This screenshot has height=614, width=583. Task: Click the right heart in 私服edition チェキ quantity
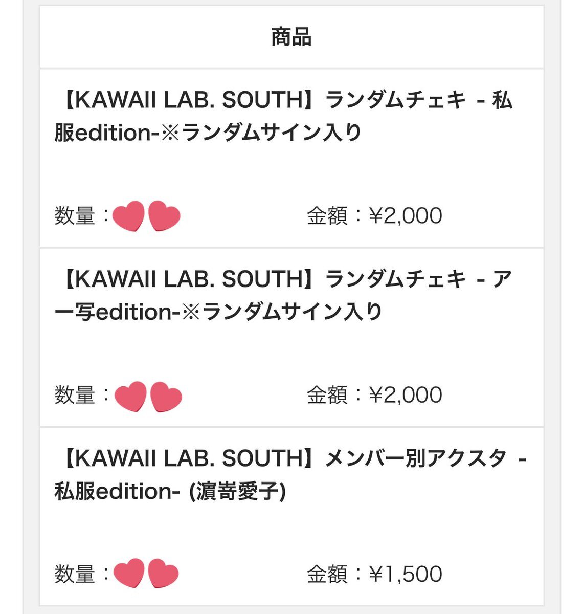[x=164, y=216]
